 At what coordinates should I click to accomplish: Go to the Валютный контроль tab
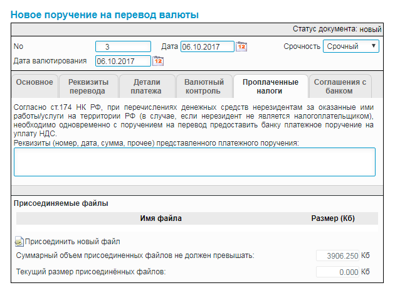click(204, 86)
